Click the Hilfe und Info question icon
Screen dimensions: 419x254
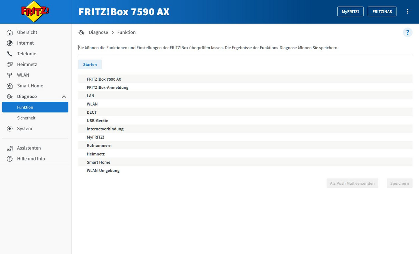coord(10,159)
